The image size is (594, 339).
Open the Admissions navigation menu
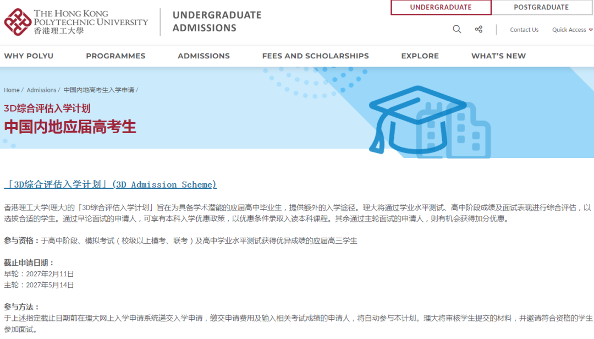coord(204,56)
